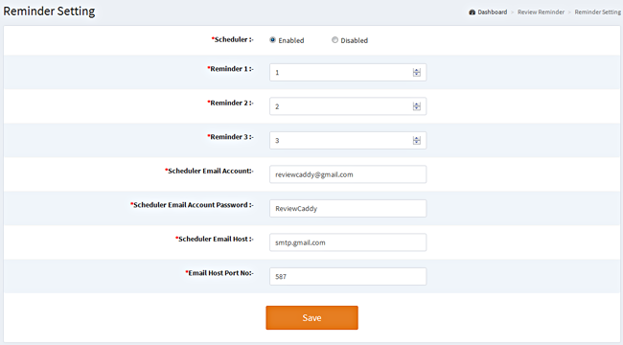
Task: Click the Reminder 2 label
Action: (x=230, y=103)
